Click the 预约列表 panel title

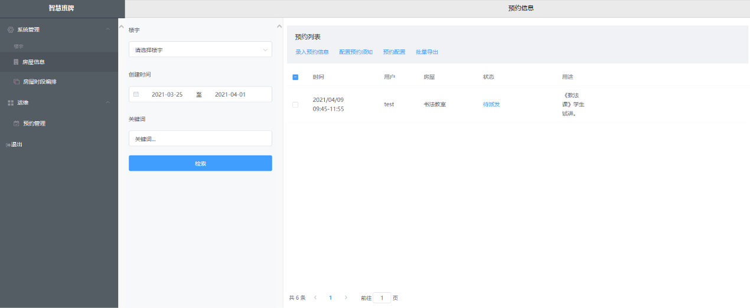pos(308,37)
